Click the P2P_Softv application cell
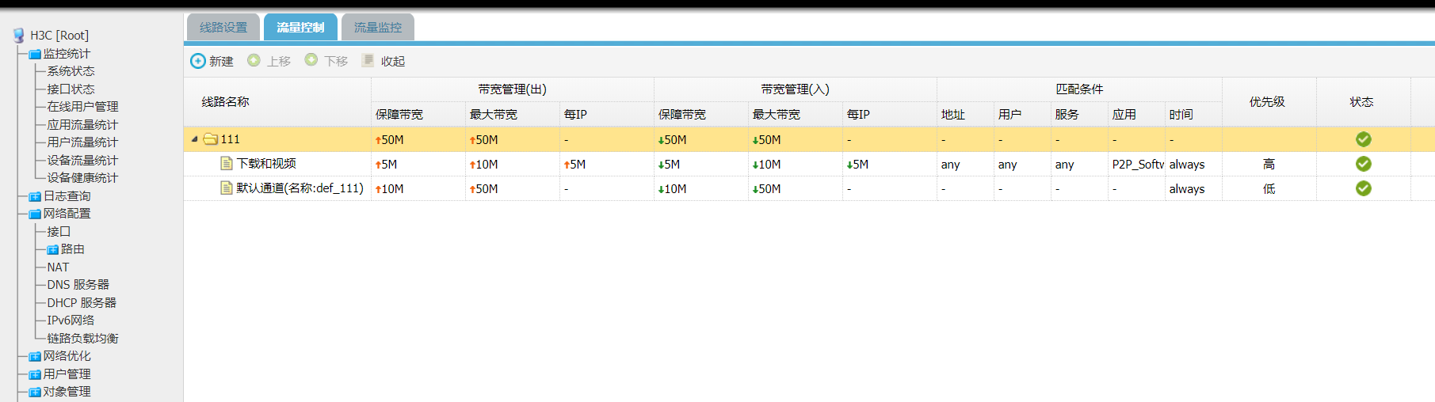Image resolution: width=1435 pixels, height=402 pixels. [1138, 165]
